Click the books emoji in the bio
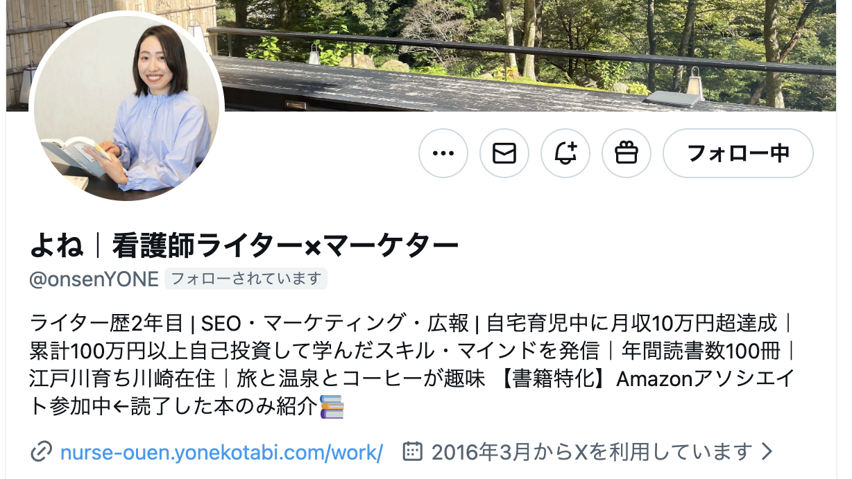 [332, 407]
